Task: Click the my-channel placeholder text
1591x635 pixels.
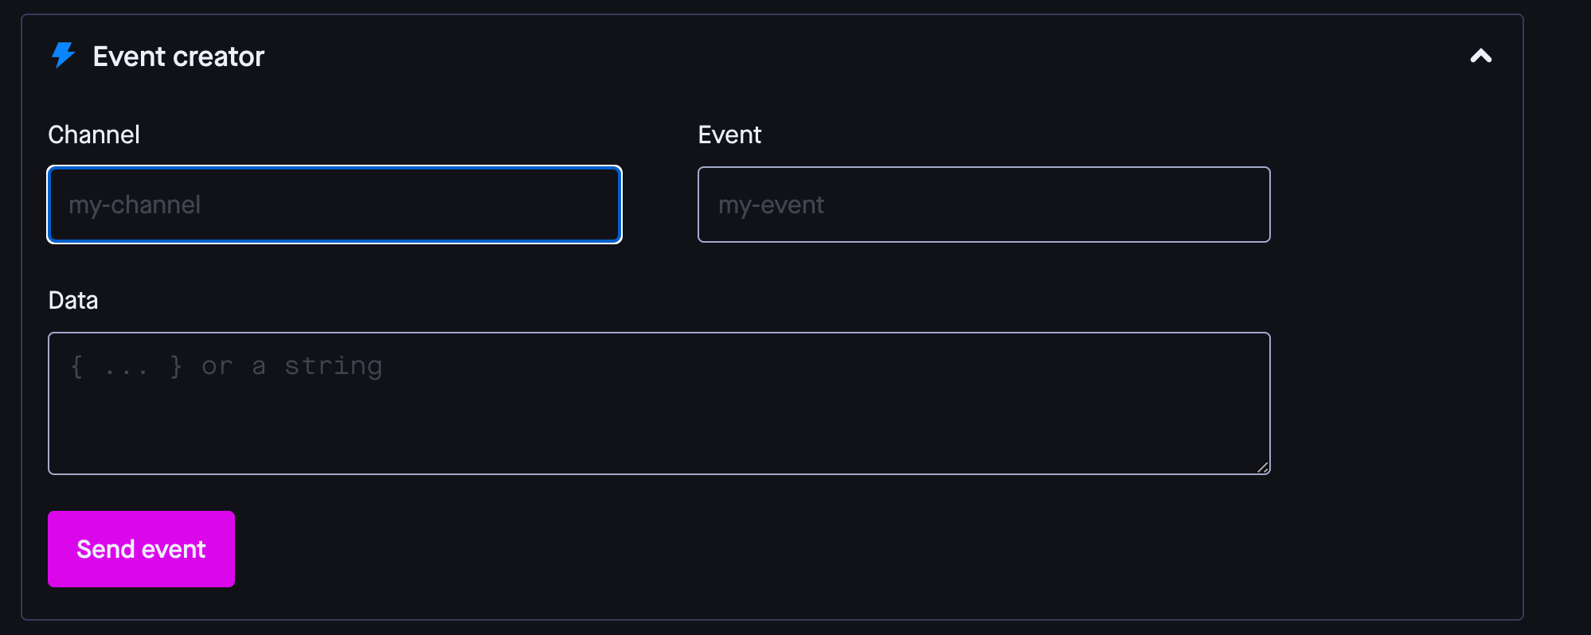Action: coord(135,205)
